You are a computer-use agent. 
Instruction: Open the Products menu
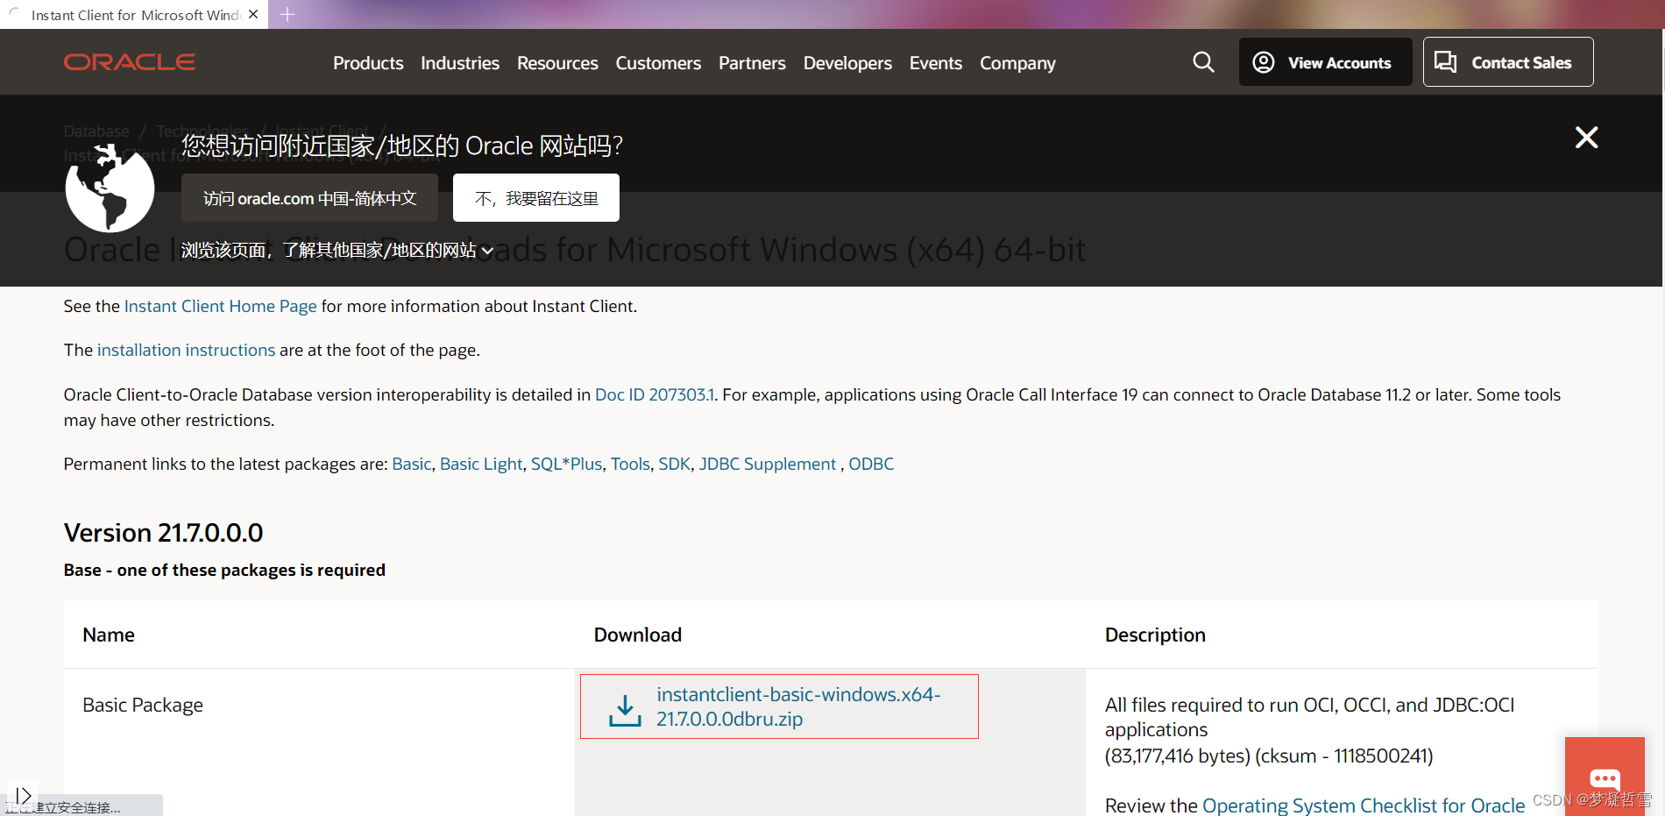pyautogui.click(x=368, y=63)
